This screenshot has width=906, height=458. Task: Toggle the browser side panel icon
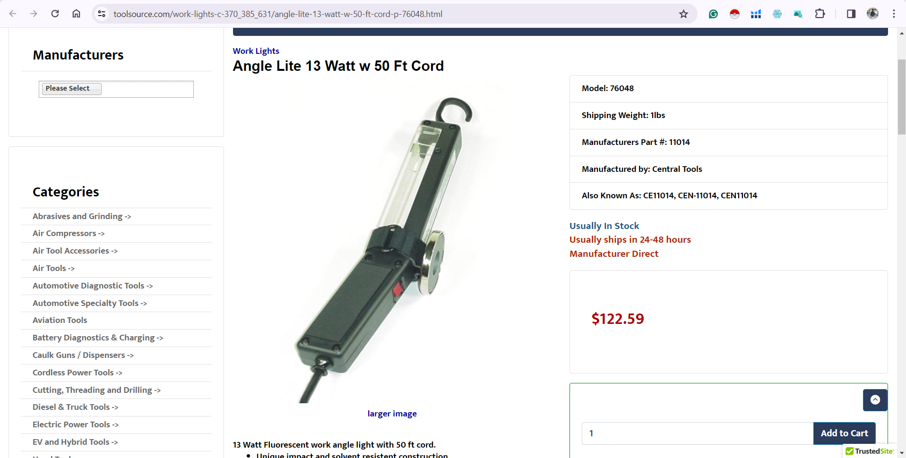tap(851, 14)
